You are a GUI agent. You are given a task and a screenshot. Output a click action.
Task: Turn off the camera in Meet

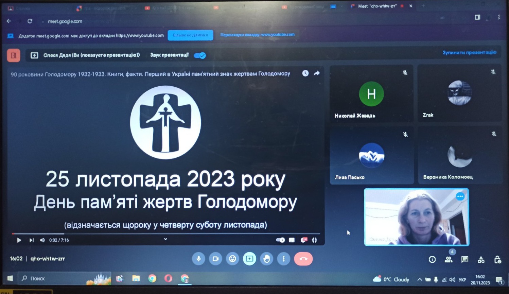pyautogui.click(x=215, y=259)
